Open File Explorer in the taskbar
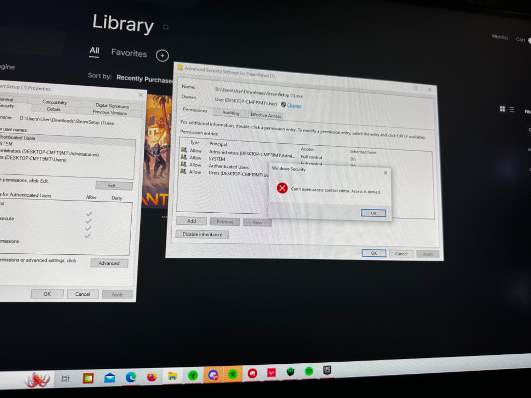This screenshot has height=398, width=531. pos(172,376)
